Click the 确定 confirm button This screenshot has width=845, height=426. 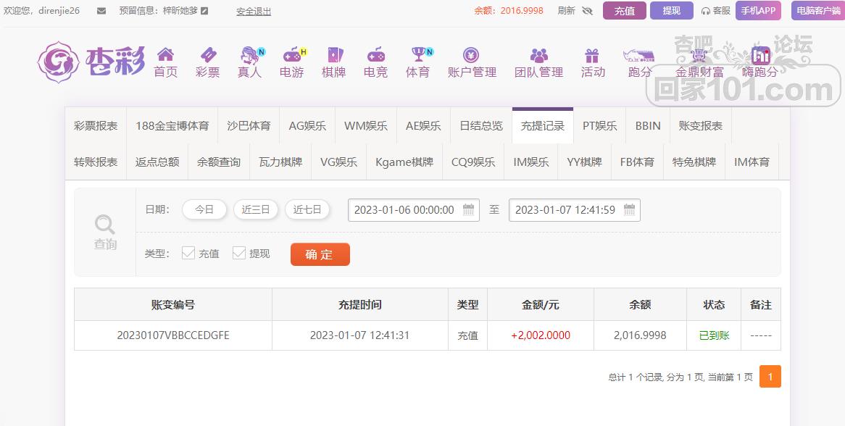(x=320, y=254)
